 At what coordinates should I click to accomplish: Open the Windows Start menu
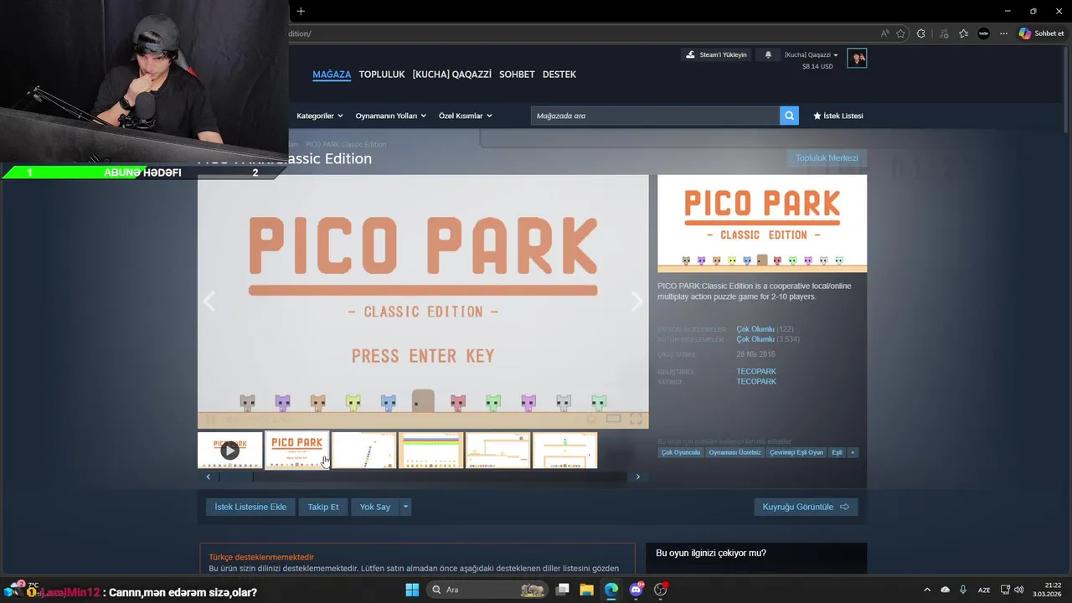click(x=412, y=590)
